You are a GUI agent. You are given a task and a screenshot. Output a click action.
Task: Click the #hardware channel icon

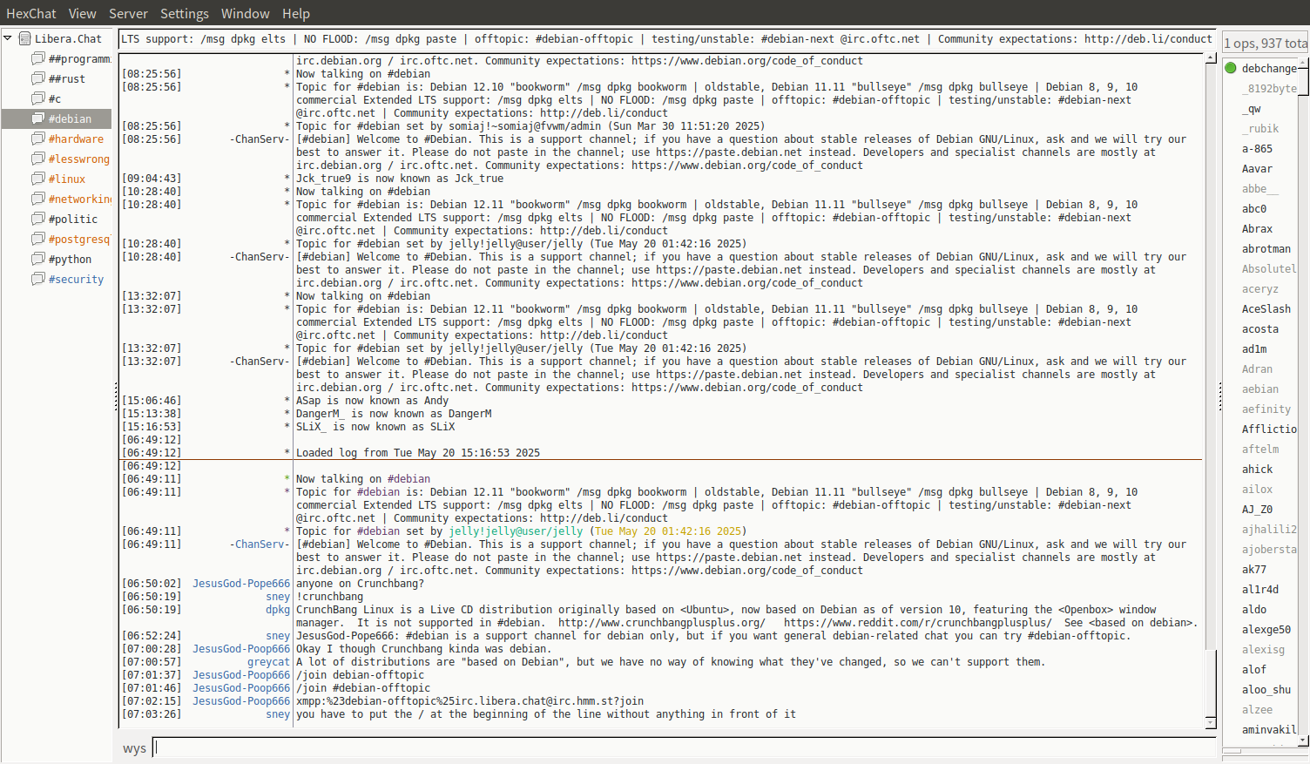point(37,139)
